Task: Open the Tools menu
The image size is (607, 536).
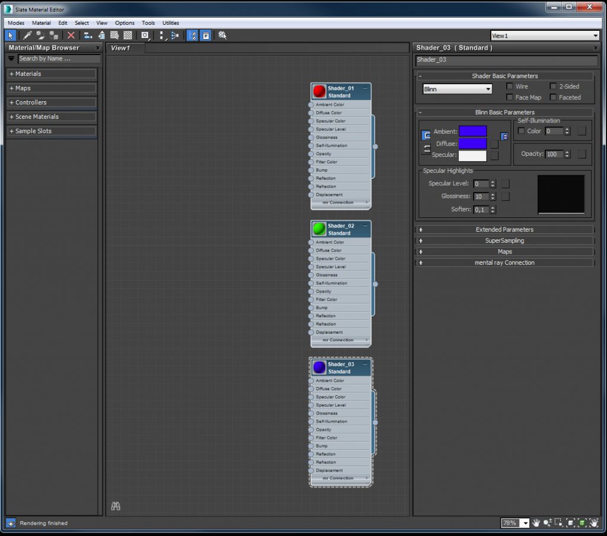Action: click(x=148, y=23)
